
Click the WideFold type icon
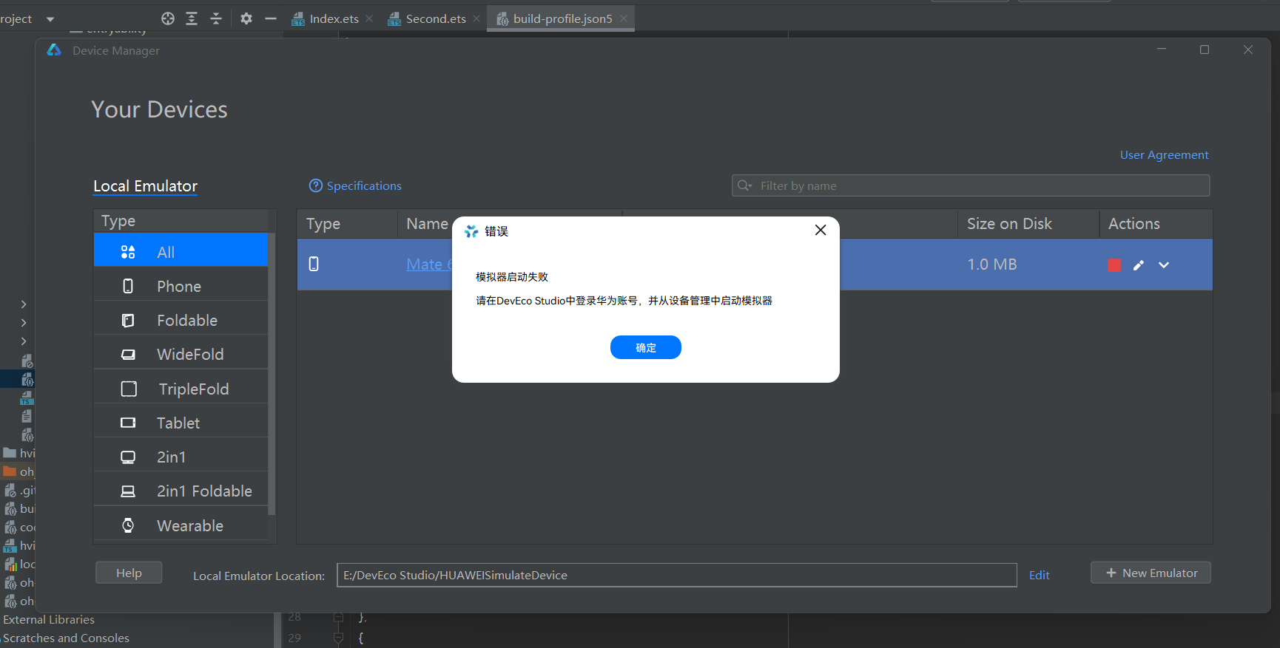128,355
